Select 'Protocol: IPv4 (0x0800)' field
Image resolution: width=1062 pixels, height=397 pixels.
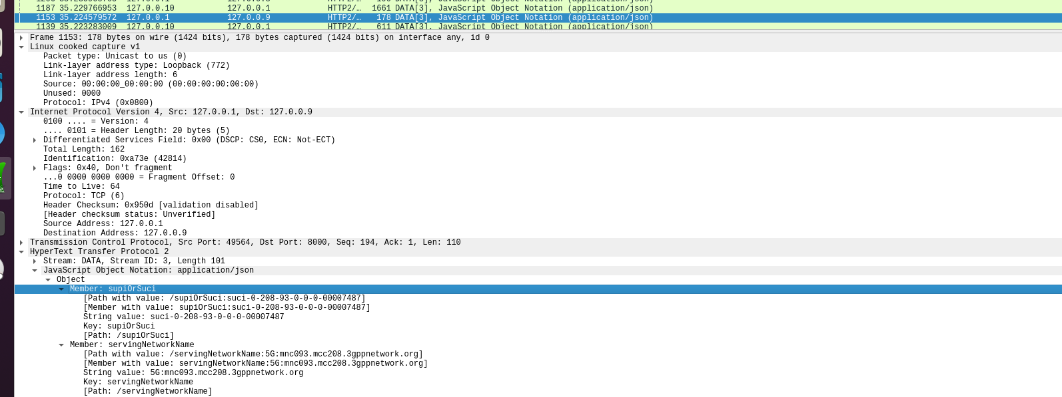pos(98,103)
